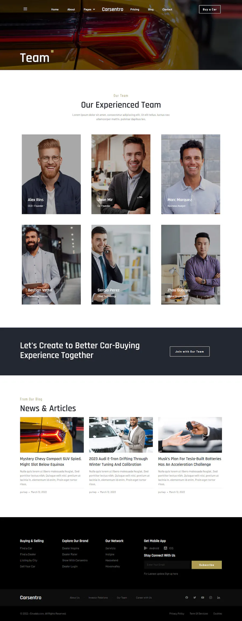Expand the Pages dropdown menu
The height and width of the screenshot is (621, 242).
click(89, 9)
